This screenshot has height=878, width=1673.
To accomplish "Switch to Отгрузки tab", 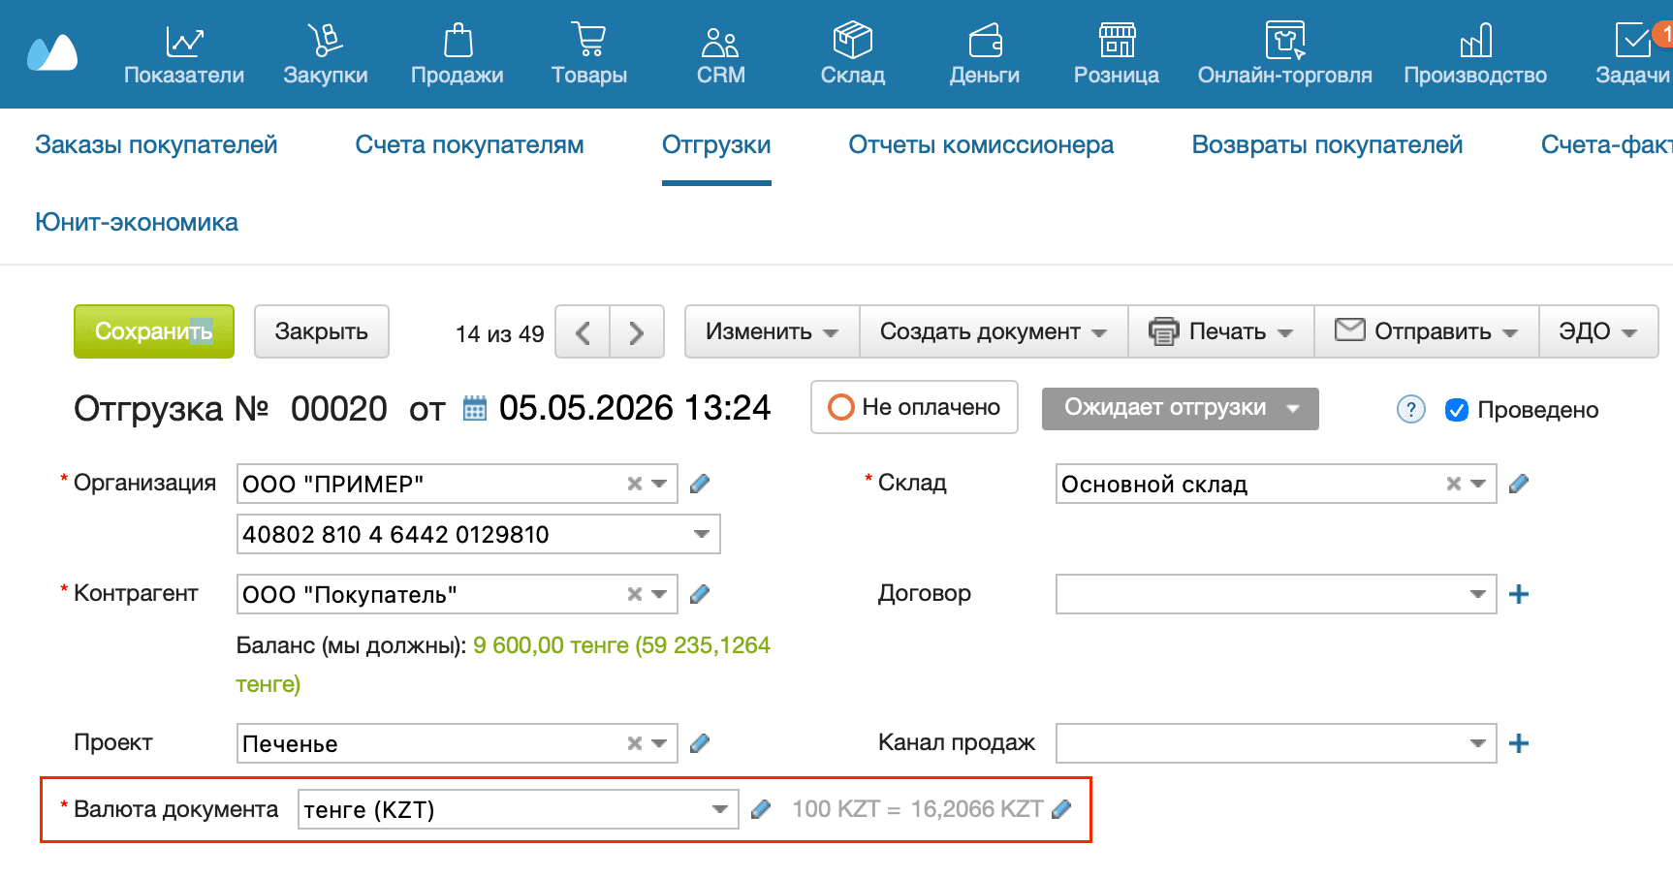I will 716,145.
